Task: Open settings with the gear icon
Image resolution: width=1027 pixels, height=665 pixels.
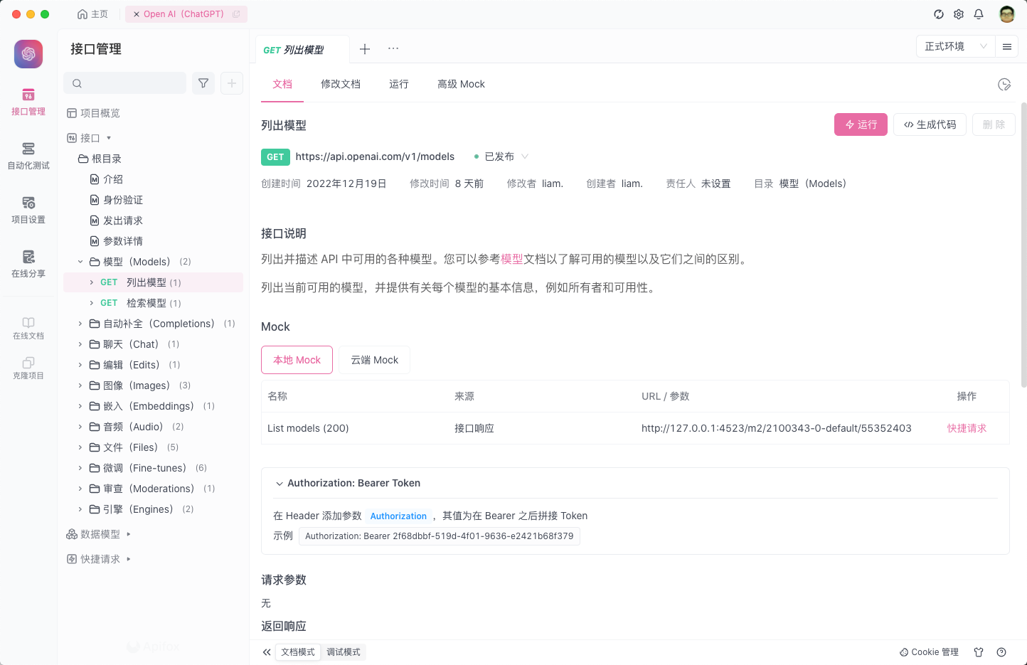Action: coord(959,14)
